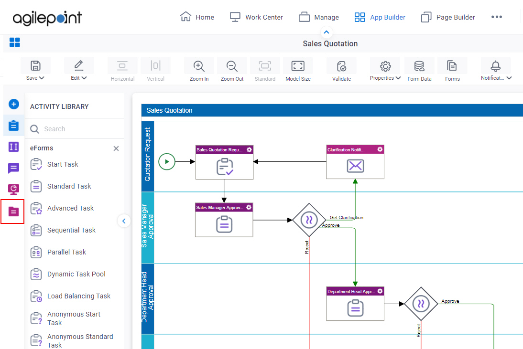Open Work Center navigation item
The image size is (523, 349).
(256, 17)
